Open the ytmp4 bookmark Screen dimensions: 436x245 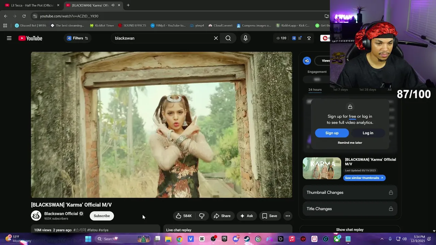point(197,26)
